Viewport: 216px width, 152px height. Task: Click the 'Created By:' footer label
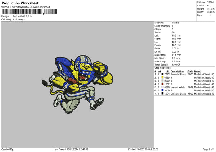8,149
